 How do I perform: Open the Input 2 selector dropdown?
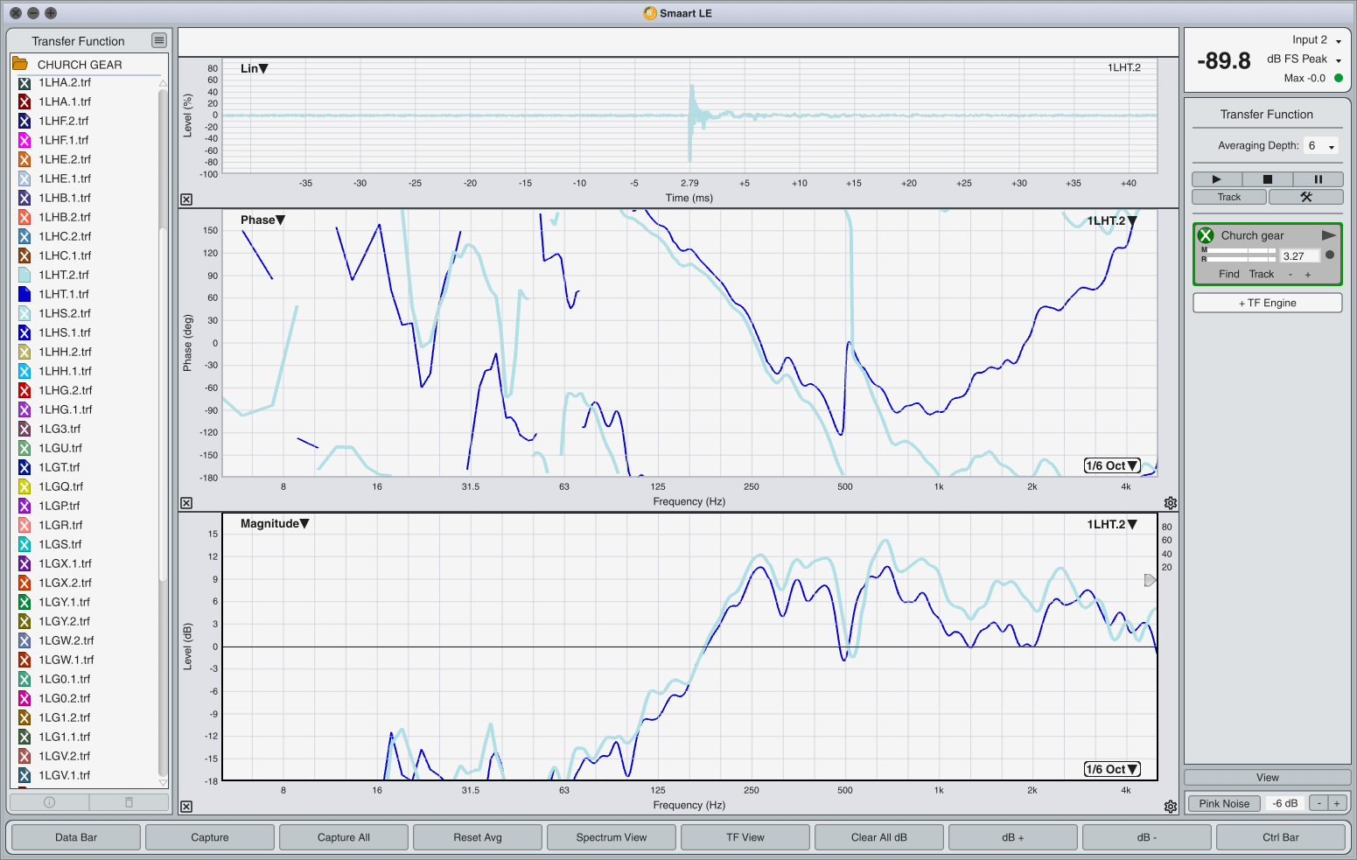[1317, 40]
